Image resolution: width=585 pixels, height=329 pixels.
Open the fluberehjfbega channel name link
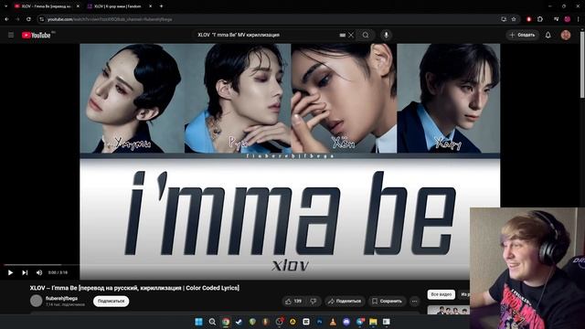61,298
